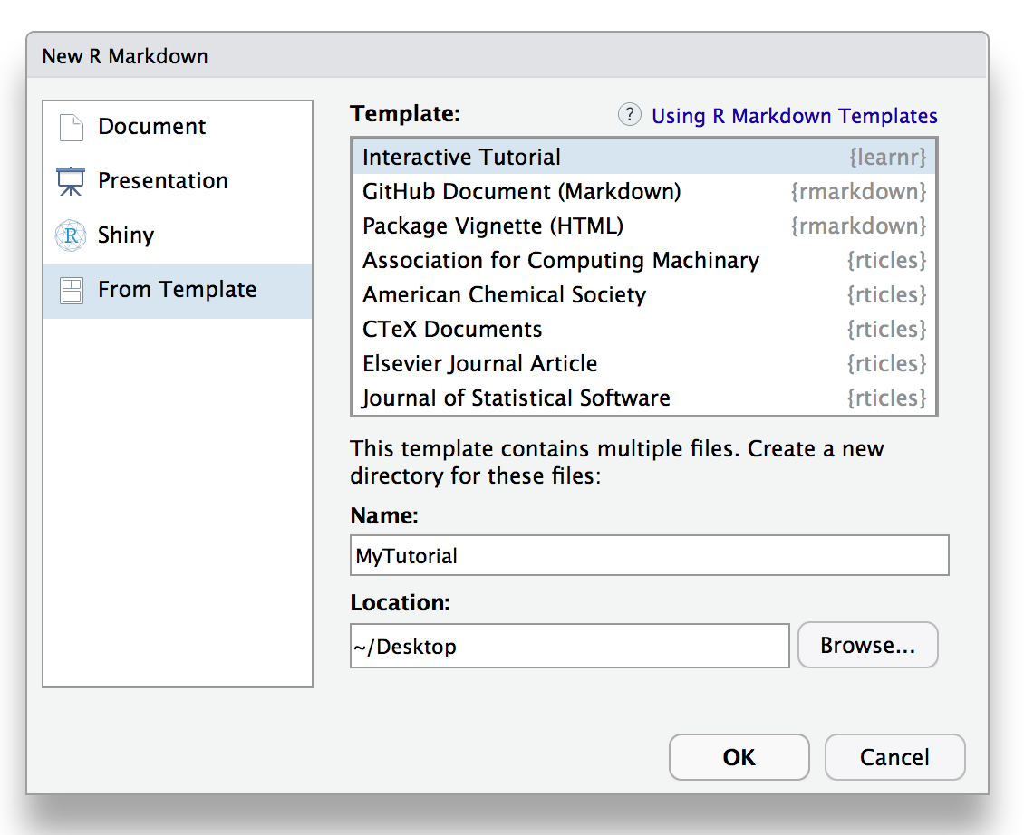Select CTeX Documents template

452,330
